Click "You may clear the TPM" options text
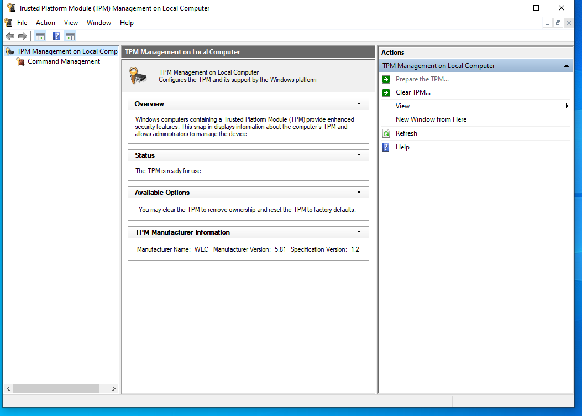 (247, 210)
